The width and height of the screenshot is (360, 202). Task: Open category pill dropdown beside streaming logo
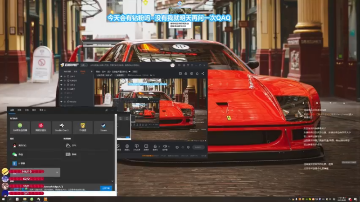click(x=84, y=65)
